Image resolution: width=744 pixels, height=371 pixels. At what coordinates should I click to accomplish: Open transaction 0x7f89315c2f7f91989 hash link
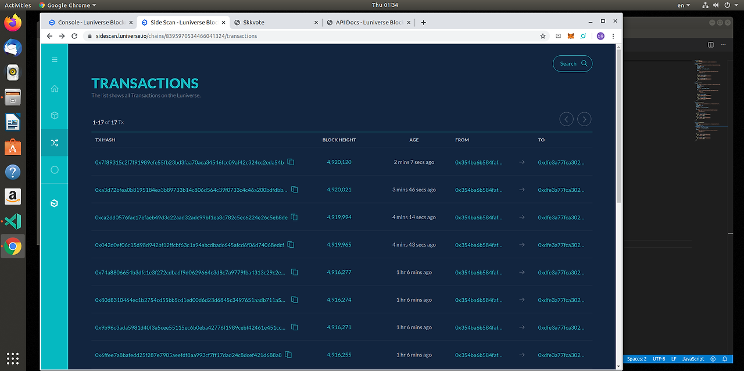pyautogui.click(x=189, y=162)
